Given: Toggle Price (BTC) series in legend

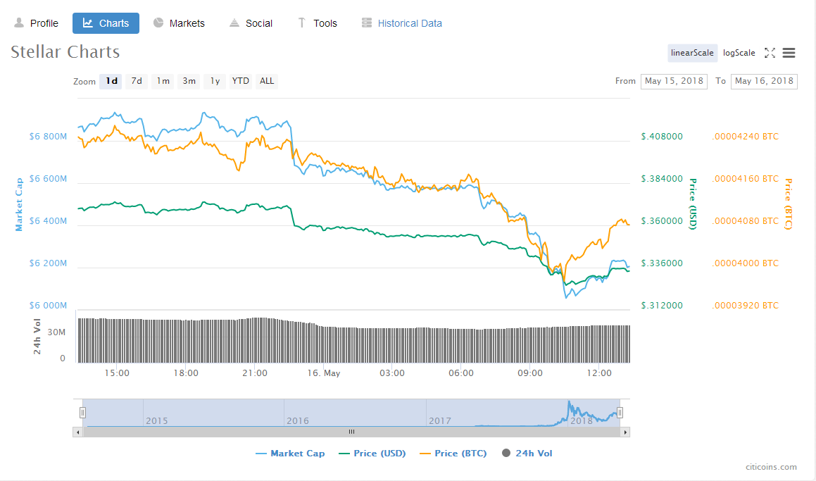Looking at the screenshot, I should (453, 454).
